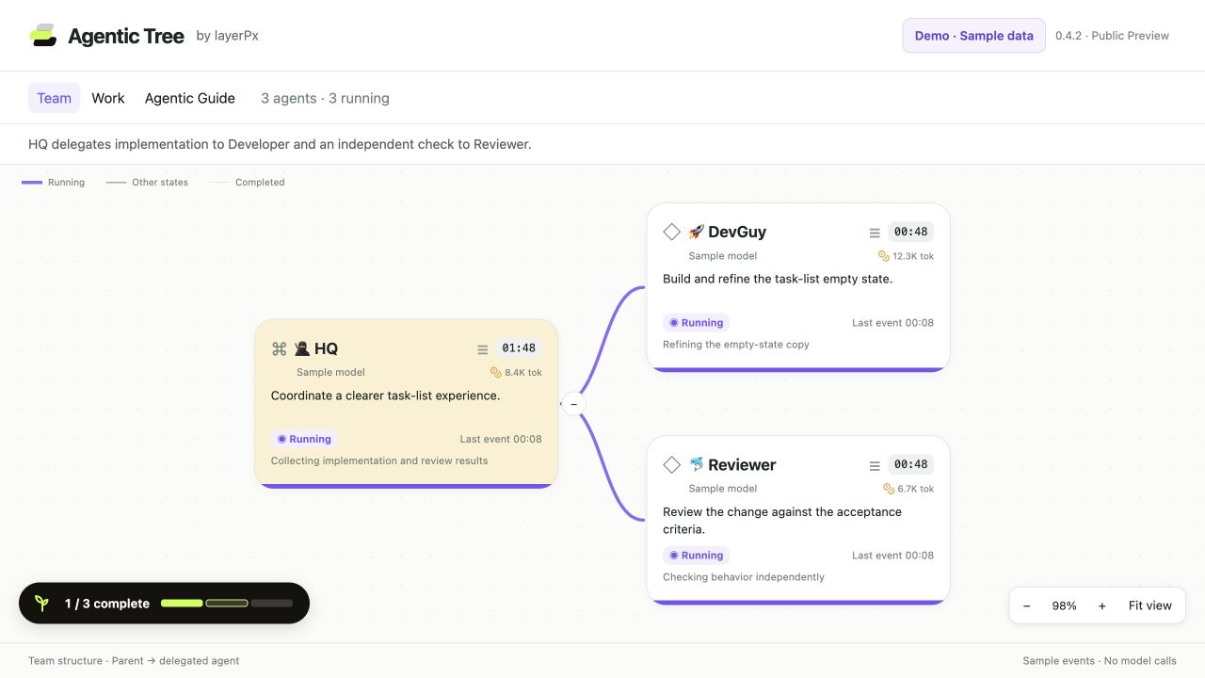Viewport: 1205px width, 678px height.
Task: Click the ninja emoji beside HQ
Action: (x=302, y=348)
